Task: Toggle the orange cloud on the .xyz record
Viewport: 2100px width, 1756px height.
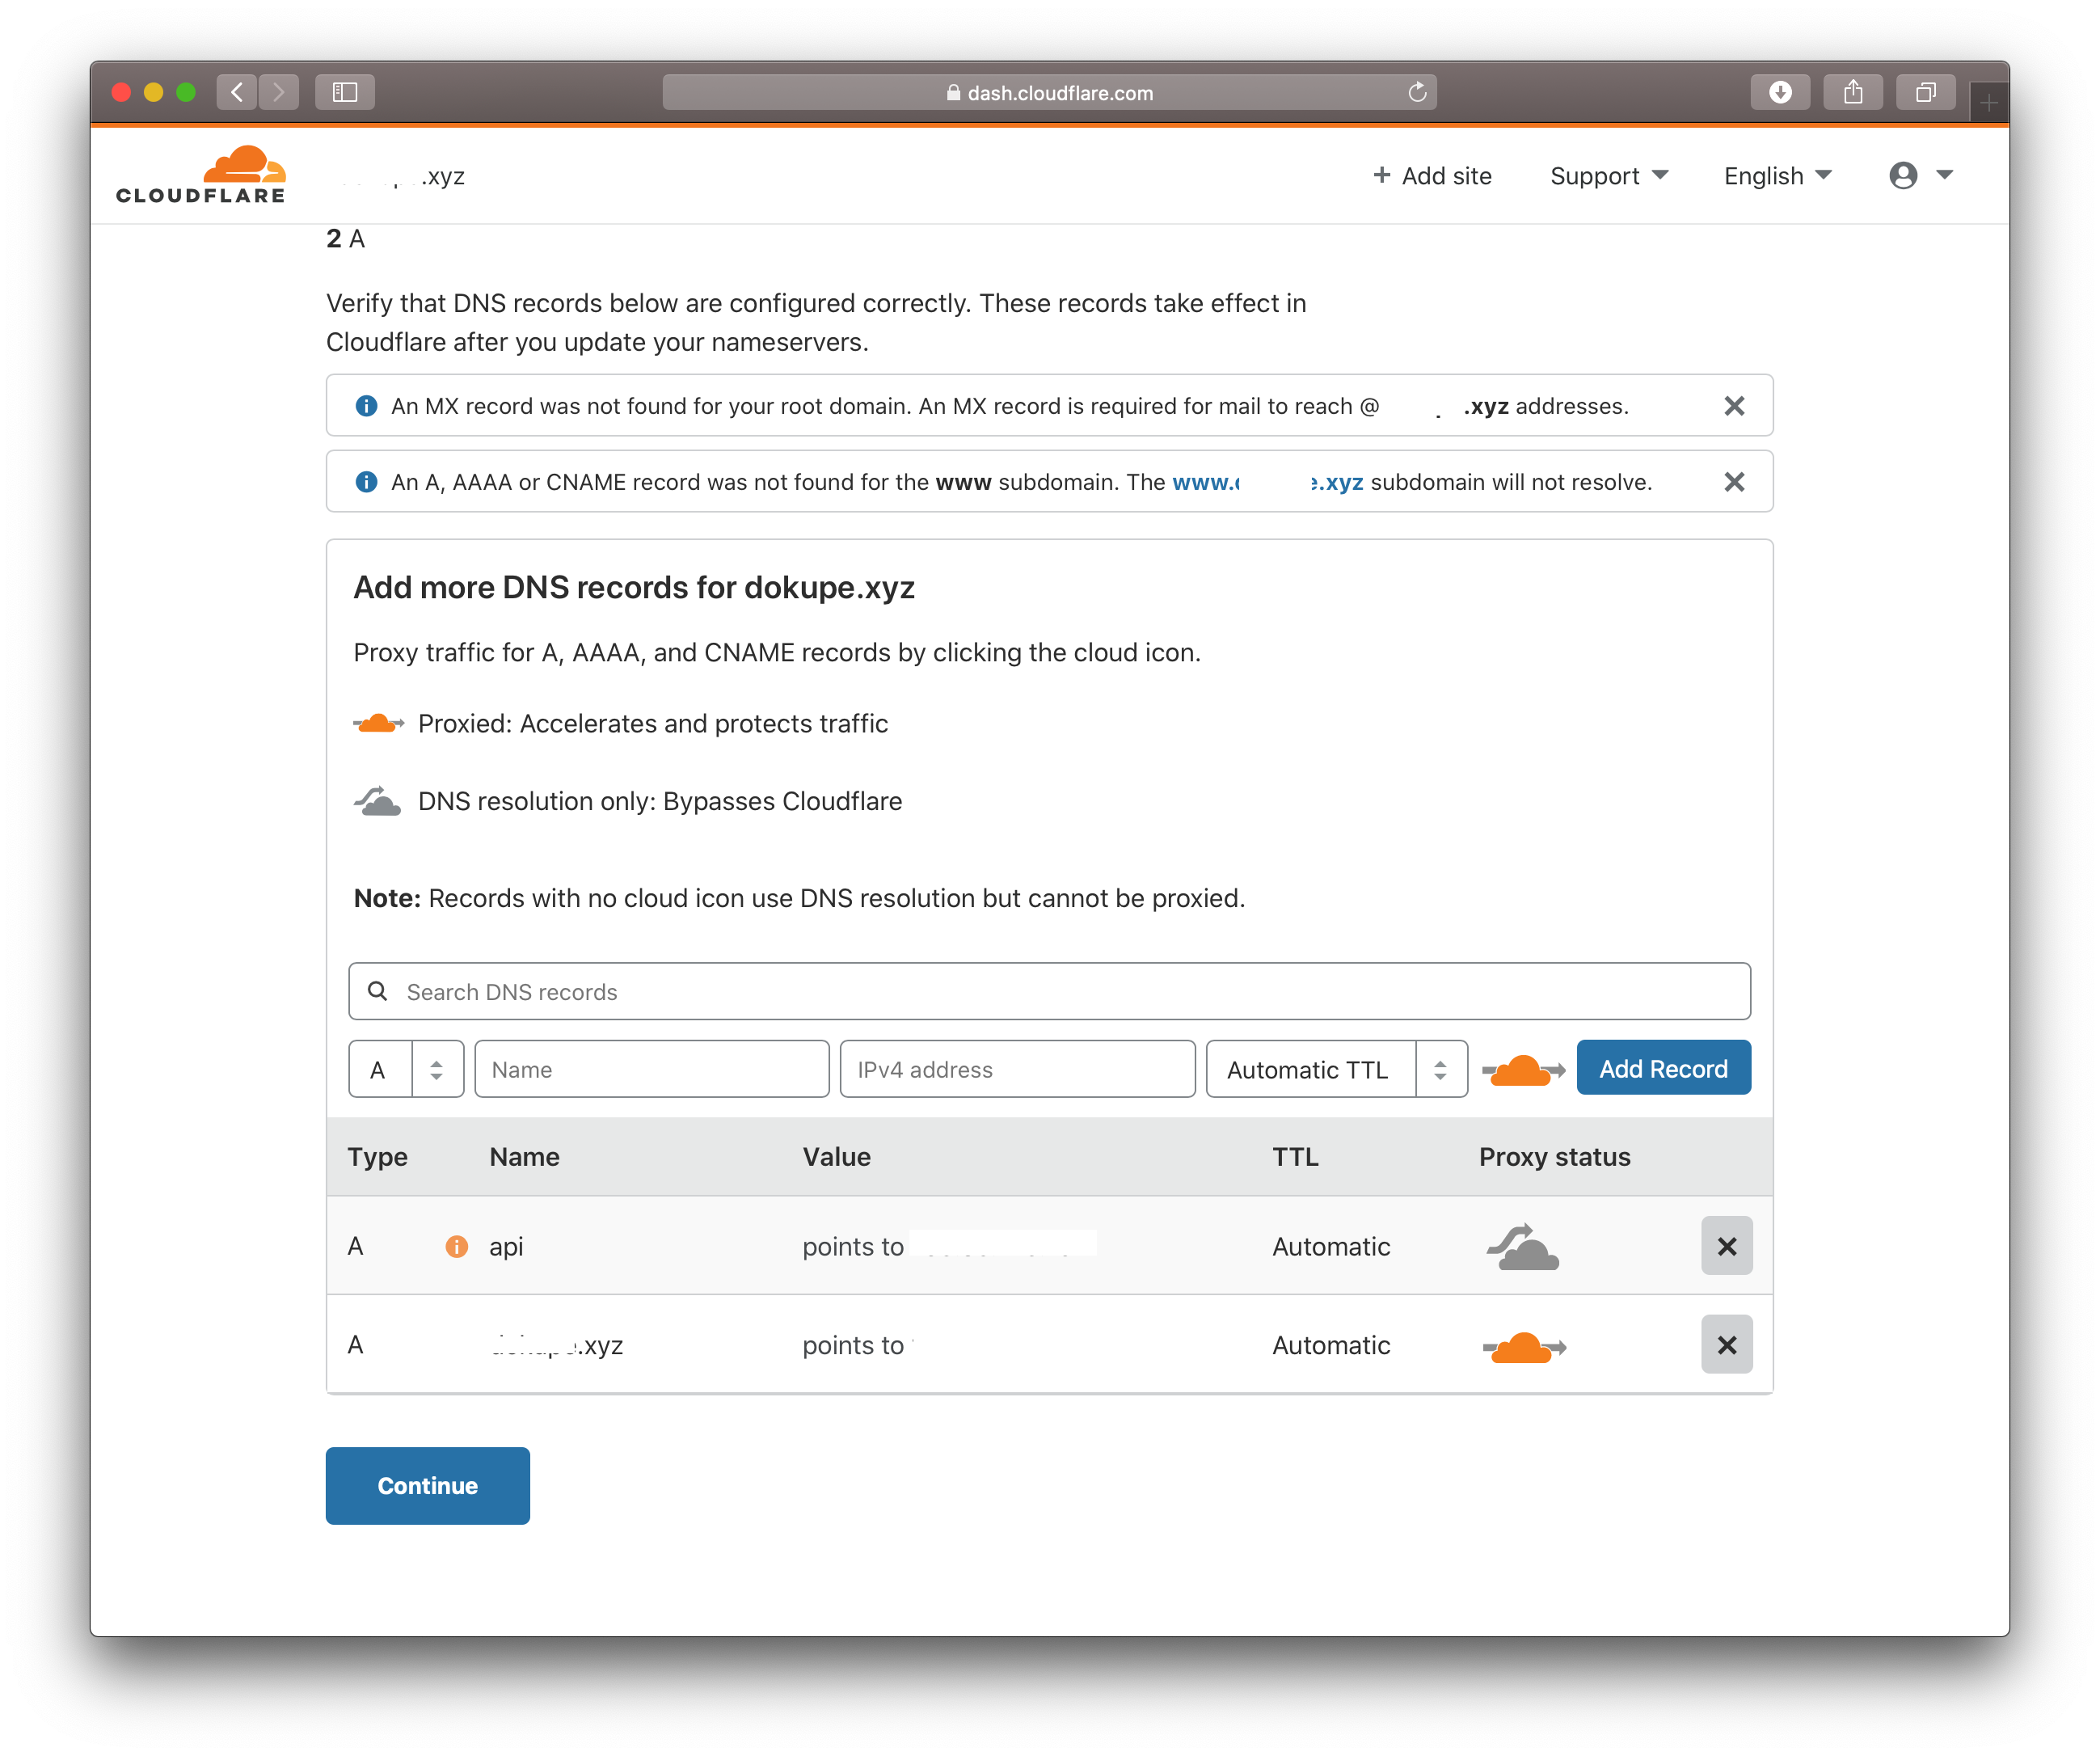Action: [x=1524, y=1346]
